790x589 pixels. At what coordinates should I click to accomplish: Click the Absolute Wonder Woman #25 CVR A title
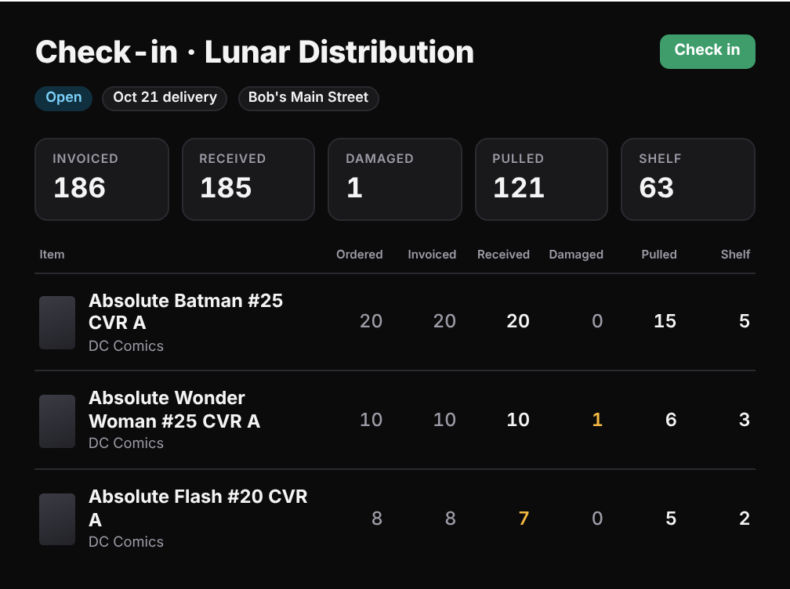click(x=174, y=410)
